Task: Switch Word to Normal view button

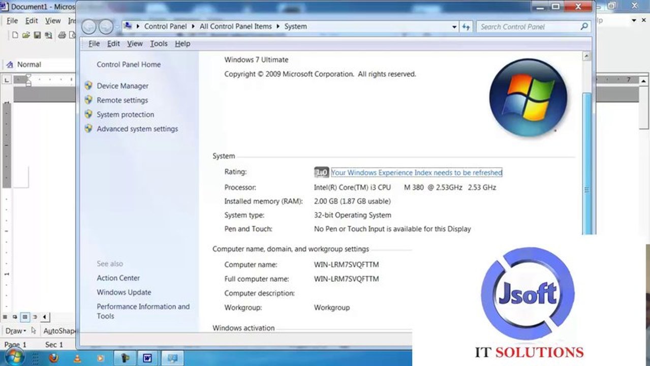Action: [5, 317]
